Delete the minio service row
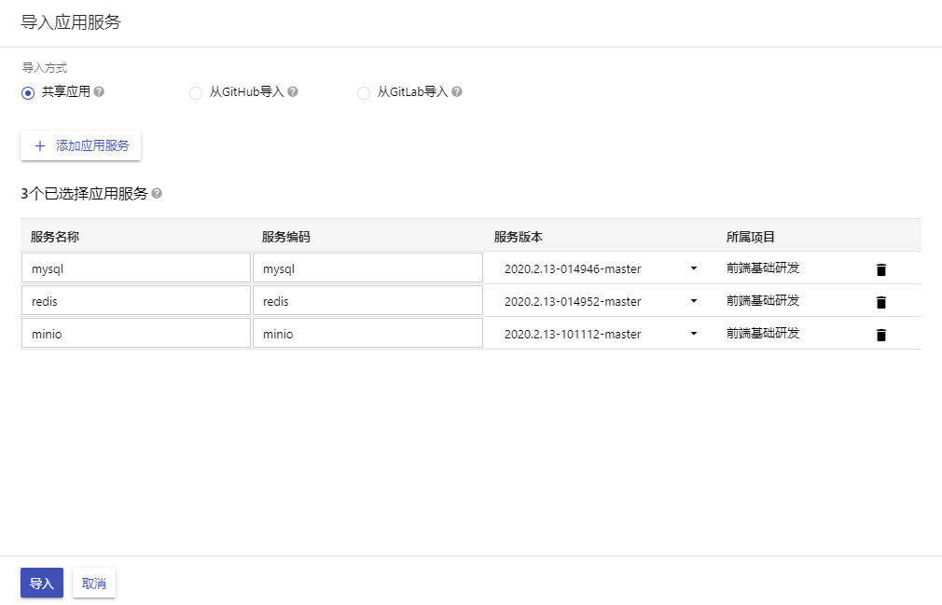The width and height of the screenshot is (942, 605). coord(880,335)
